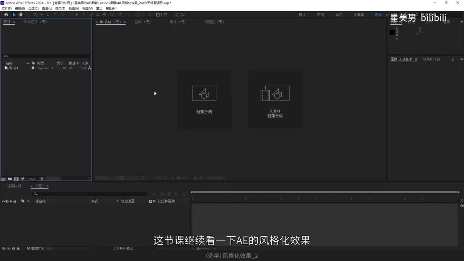
Task: Select the Pen tool
Action: click(x=76, y=14)
